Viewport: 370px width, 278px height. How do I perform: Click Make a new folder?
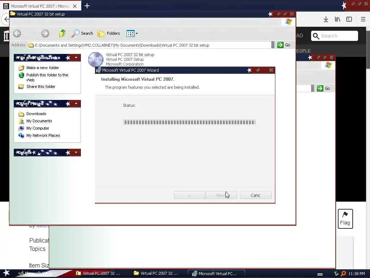click(43, 68)
